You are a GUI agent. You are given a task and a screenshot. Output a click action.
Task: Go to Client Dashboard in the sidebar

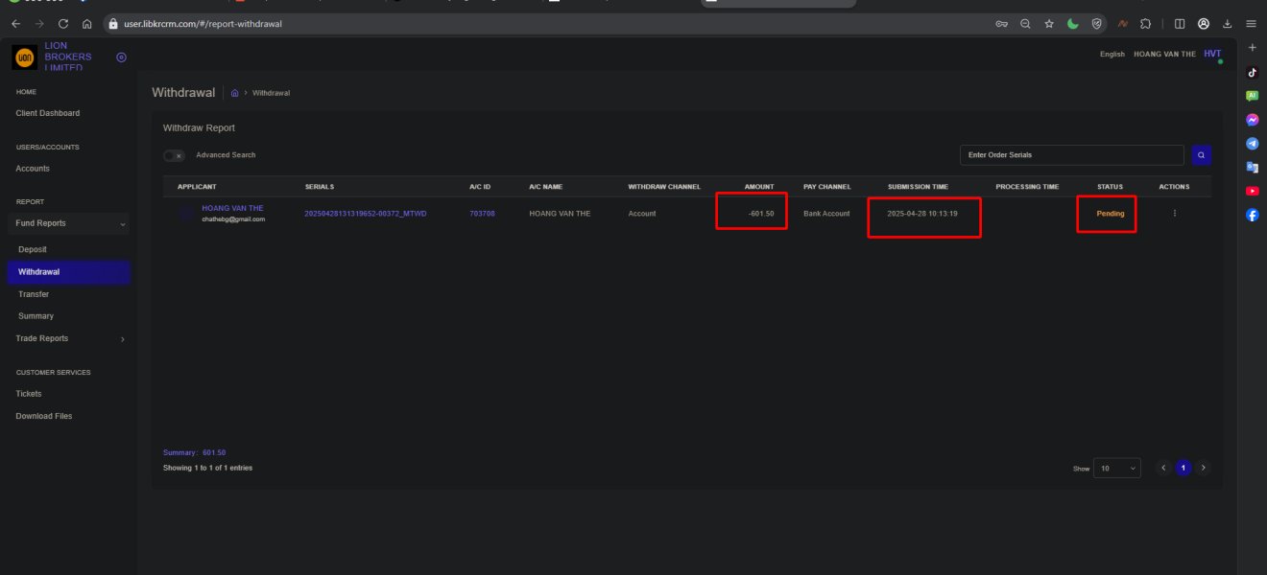tap(48, 113)
